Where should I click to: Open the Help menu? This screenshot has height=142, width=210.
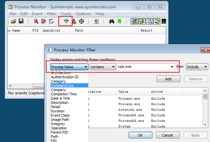100,14
